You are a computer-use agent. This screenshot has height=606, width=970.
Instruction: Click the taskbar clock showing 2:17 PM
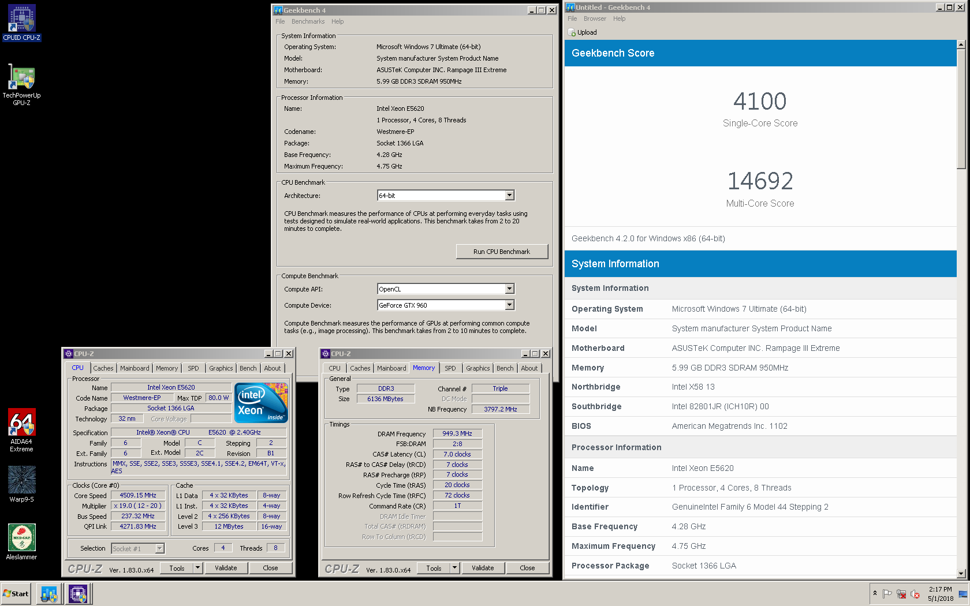point(941,594)
